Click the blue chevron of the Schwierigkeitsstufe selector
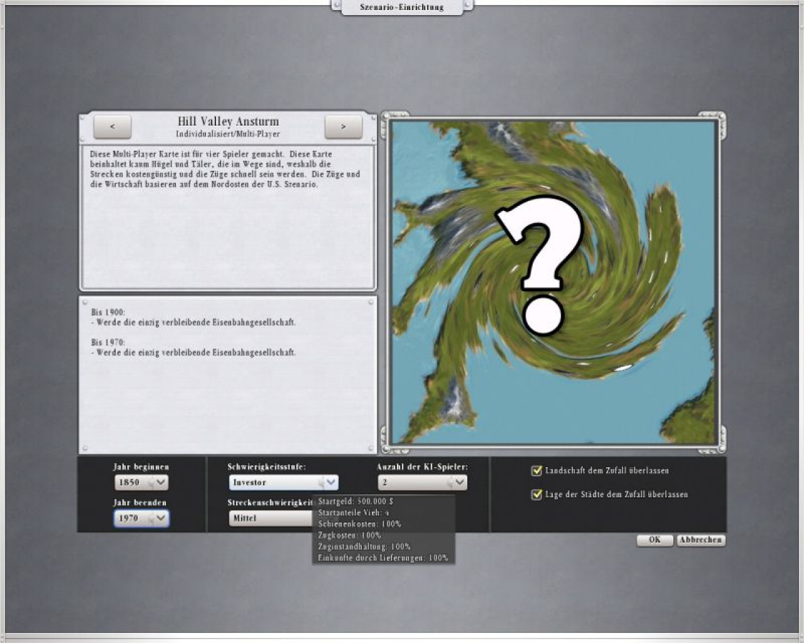Image resolution: width=804 pixels, height=643 pixels. [x=330, y=482]
